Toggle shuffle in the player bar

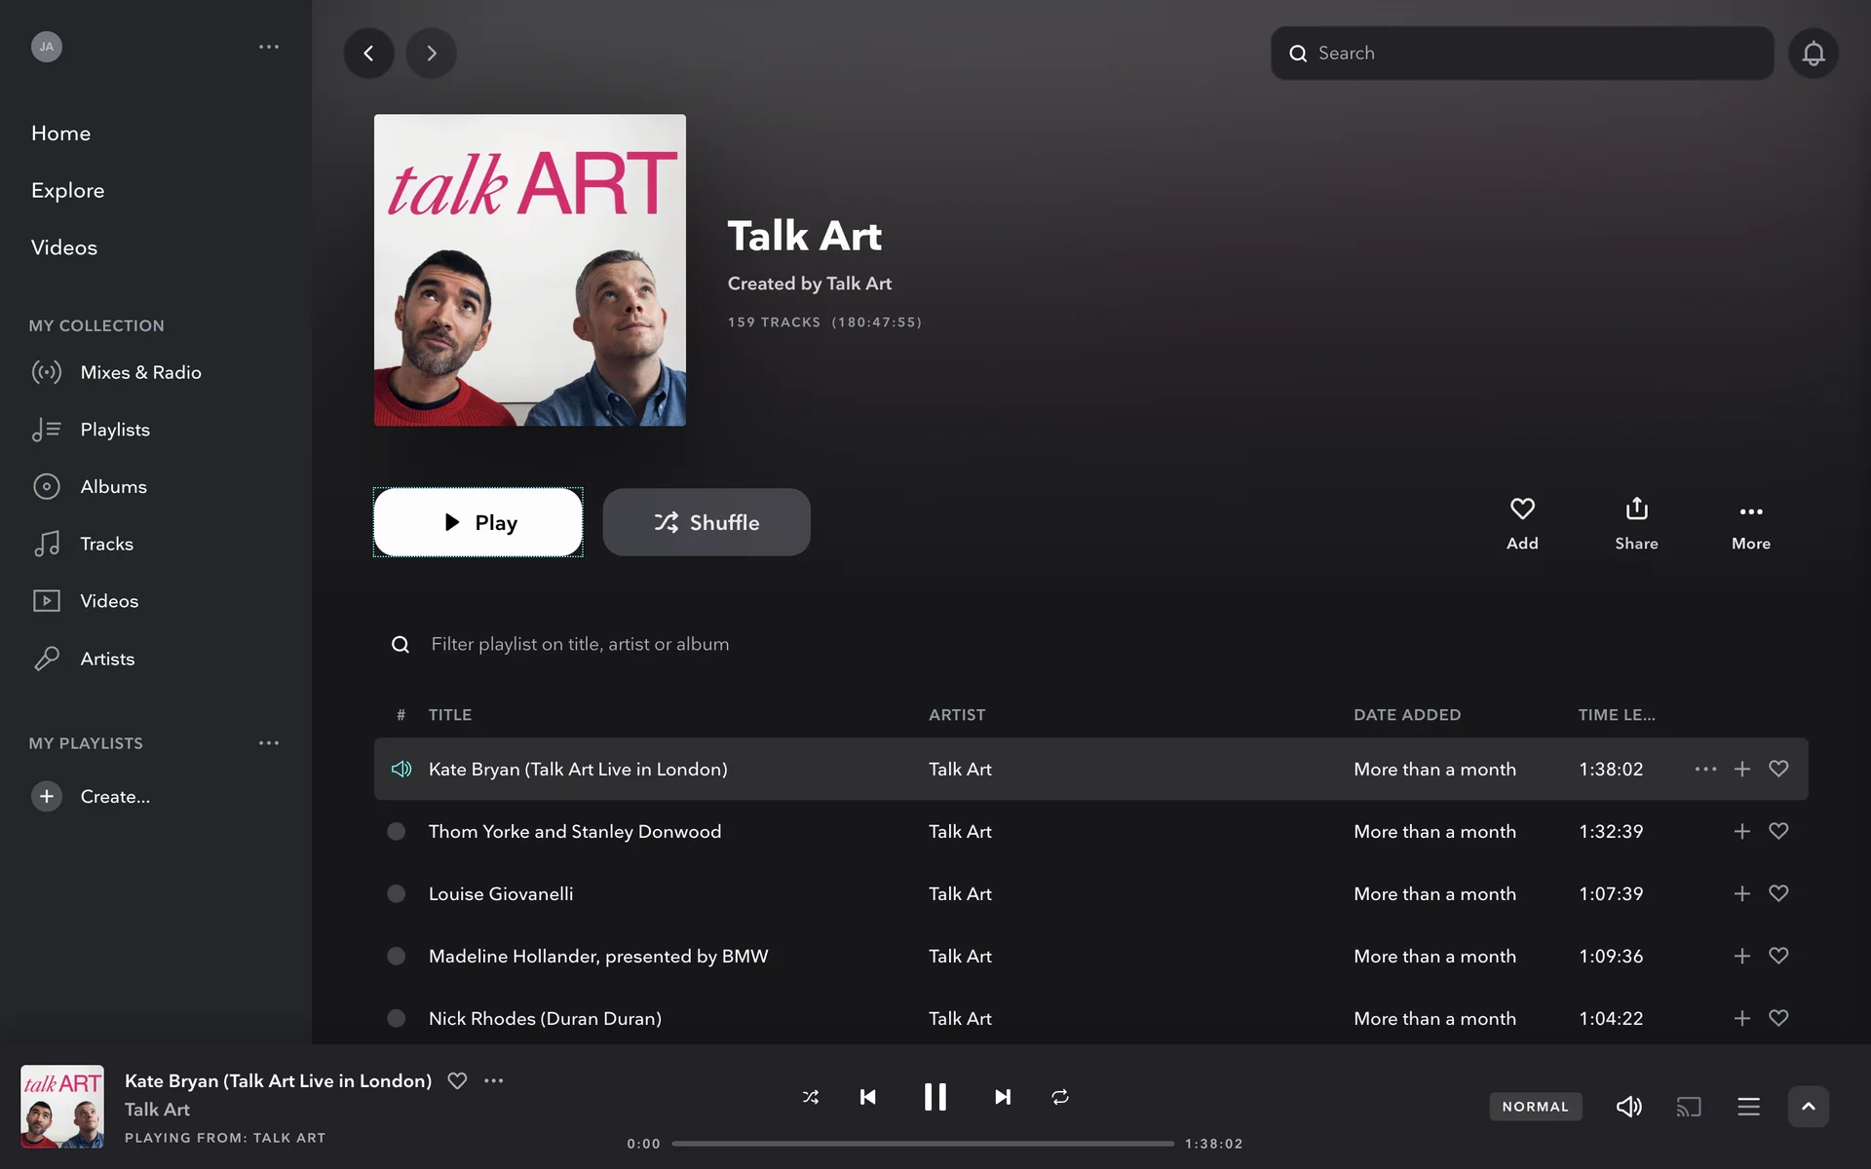(x=810, y=1097)
